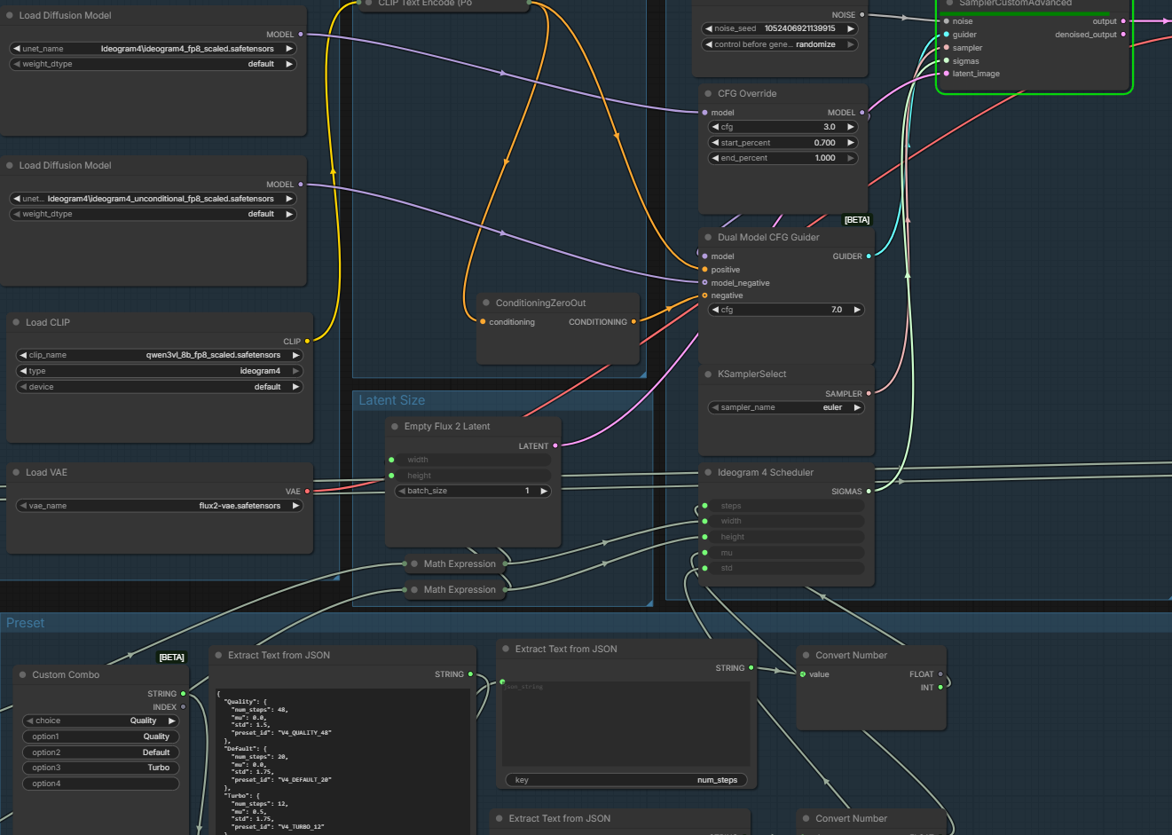Click the CONDITIONING output socket on ConditioningZeroOut

click(x=633, y=322)
